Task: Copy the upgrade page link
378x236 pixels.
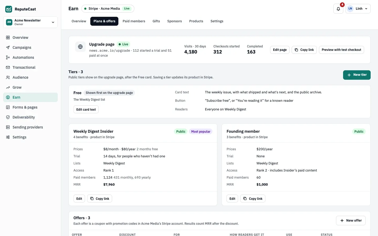Action: point(304,50)
